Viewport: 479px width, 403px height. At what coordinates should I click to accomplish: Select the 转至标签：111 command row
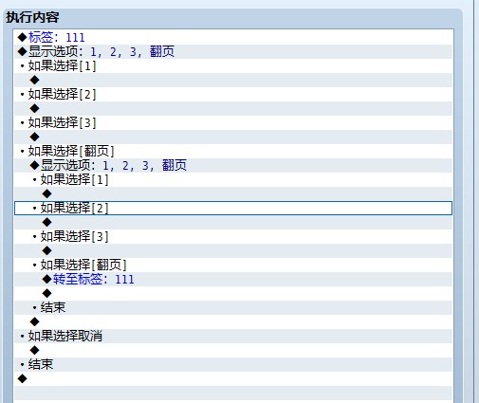click(x=233, y=279)
